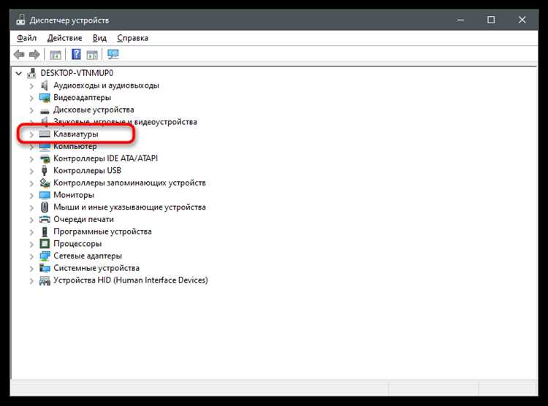Screen dimensions: 548x406
Task: Select the Клавиатуры keyboard icon
Action: click(45, 134)
